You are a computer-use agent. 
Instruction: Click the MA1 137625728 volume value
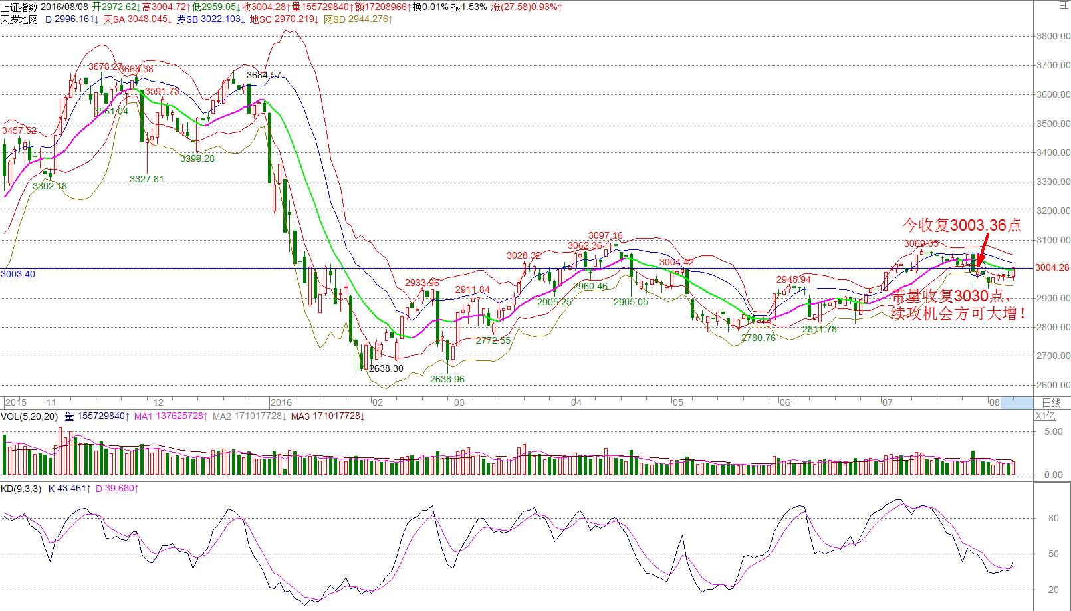pyautogui.click(x=172, y=416)
